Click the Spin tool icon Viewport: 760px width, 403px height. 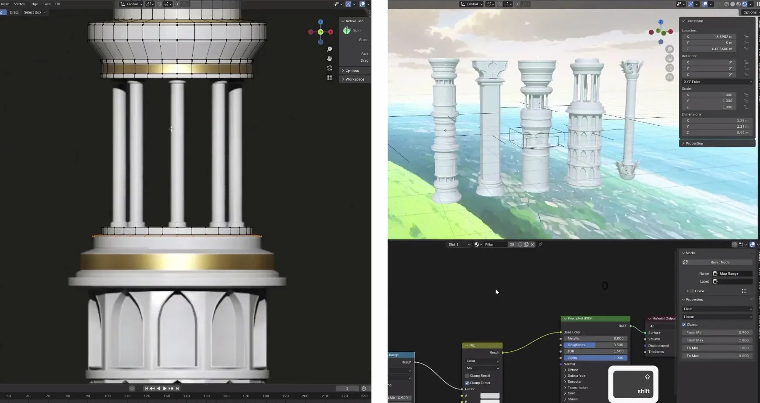click(347, 30)
